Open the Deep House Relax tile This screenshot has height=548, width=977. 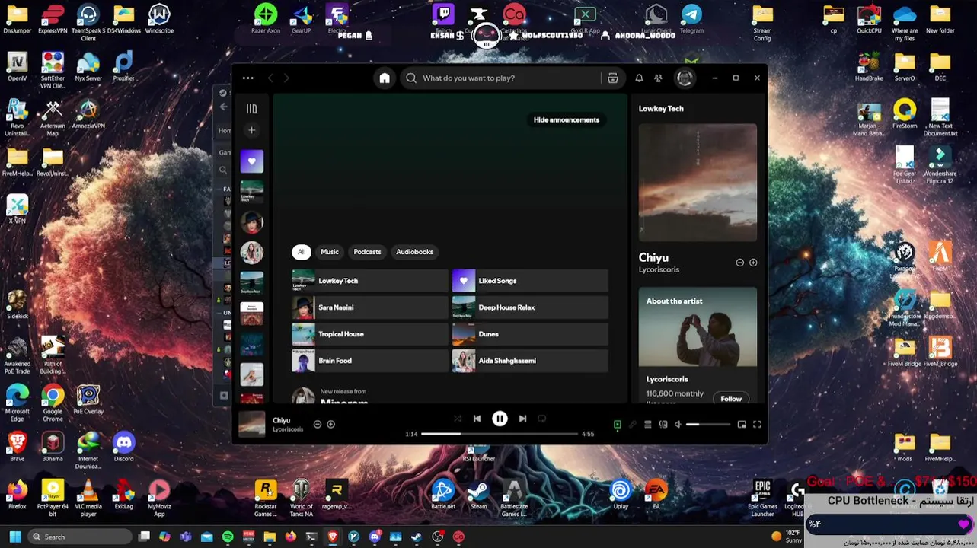click(530, 307)
